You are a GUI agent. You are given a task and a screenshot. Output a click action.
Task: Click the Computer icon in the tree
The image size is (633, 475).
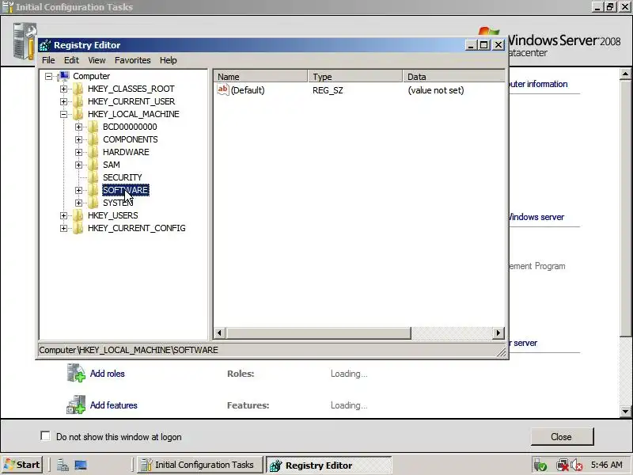click(x=64, y=76)
